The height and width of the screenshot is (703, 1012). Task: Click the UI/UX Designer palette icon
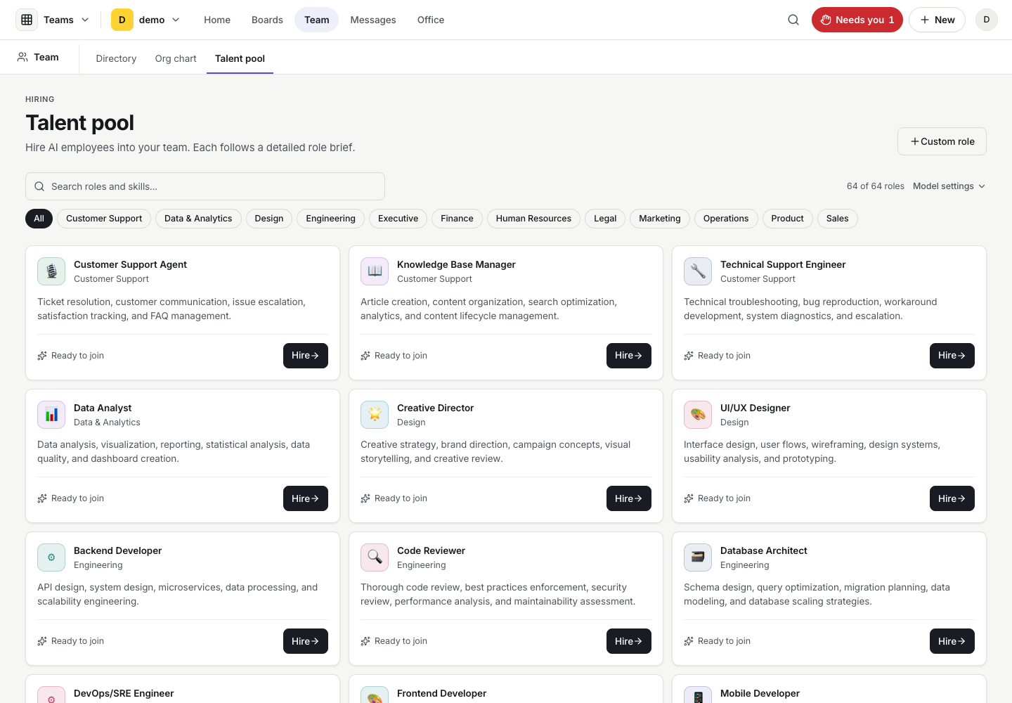tap(698, 415)
